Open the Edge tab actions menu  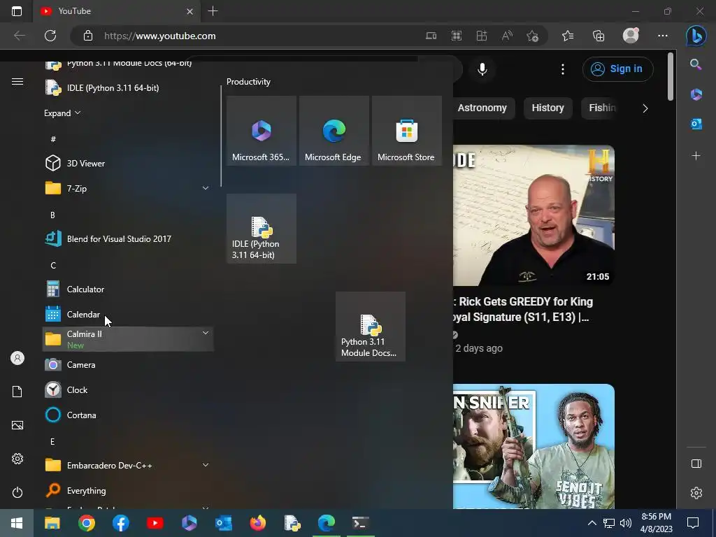(x=17, y=11)
